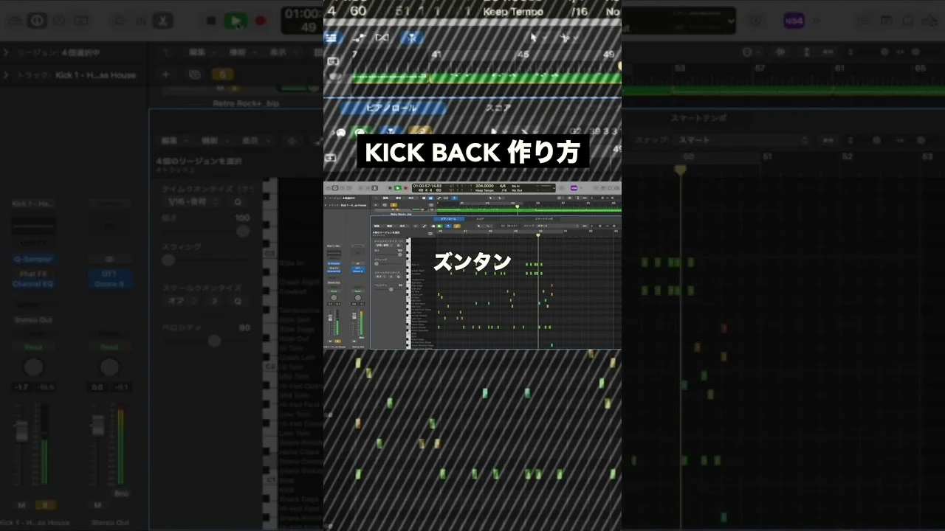Click the duplicate track icon

pyautogui.click(x=194, y=74)
